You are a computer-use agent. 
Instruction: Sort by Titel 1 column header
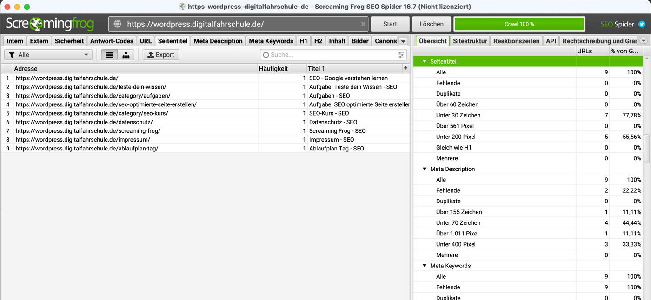(354, 68)
